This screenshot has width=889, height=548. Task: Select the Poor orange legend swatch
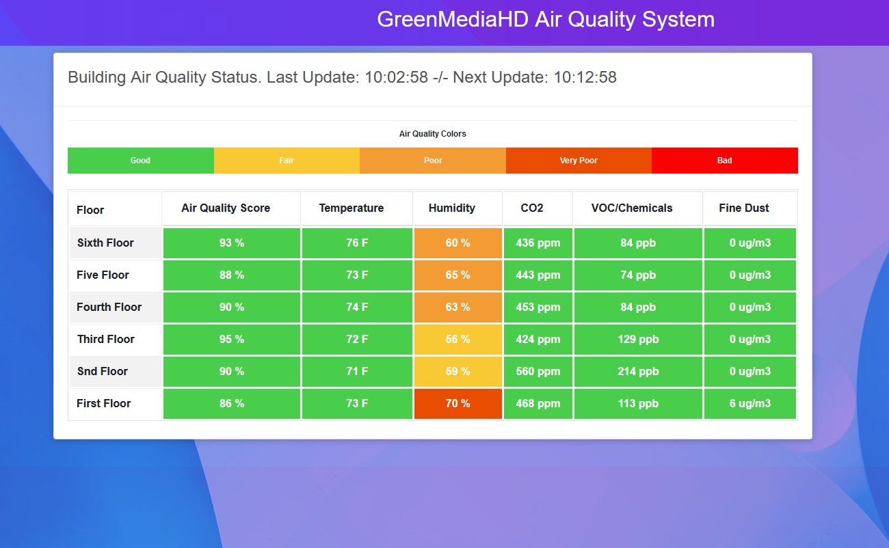[433, 161]
